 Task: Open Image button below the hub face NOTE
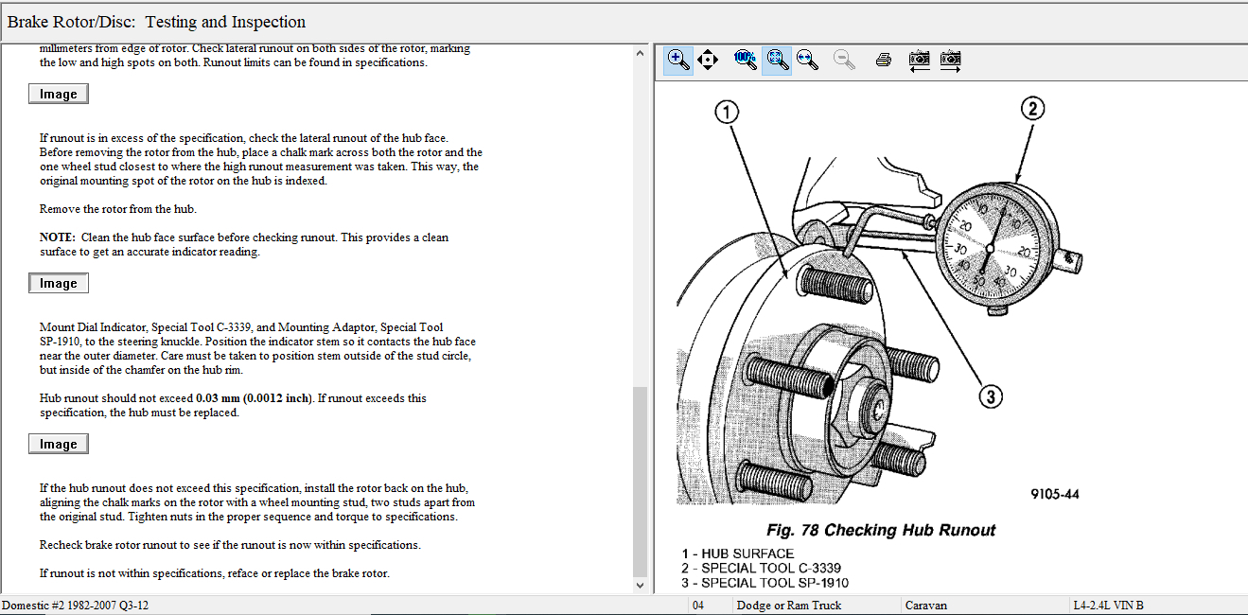coord(59,283)
